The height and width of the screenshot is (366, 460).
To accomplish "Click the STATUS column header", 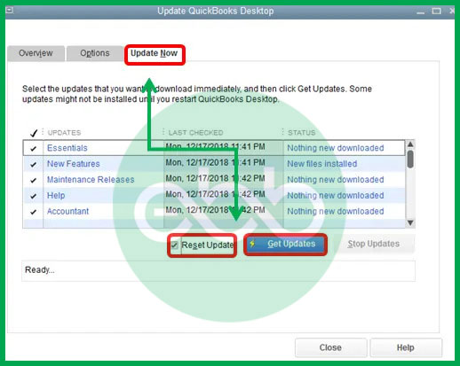I will point(302,133).
